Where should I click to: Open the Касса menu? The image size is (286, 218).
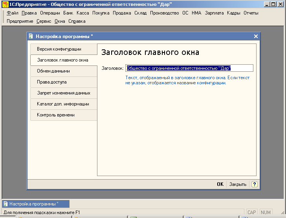pos(82,13)
